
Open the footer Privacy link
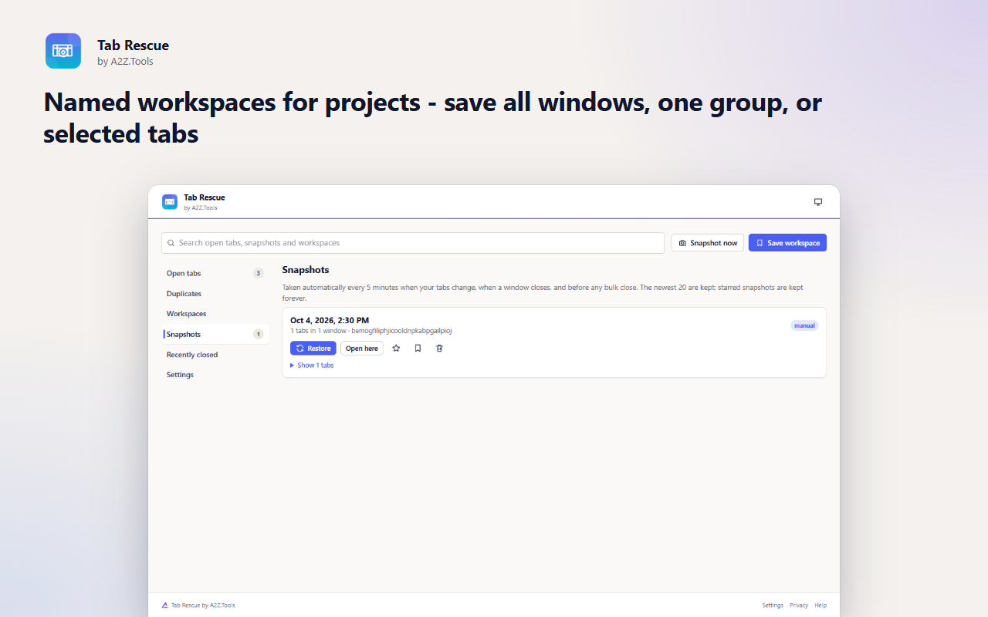click(x=799, y=605)
